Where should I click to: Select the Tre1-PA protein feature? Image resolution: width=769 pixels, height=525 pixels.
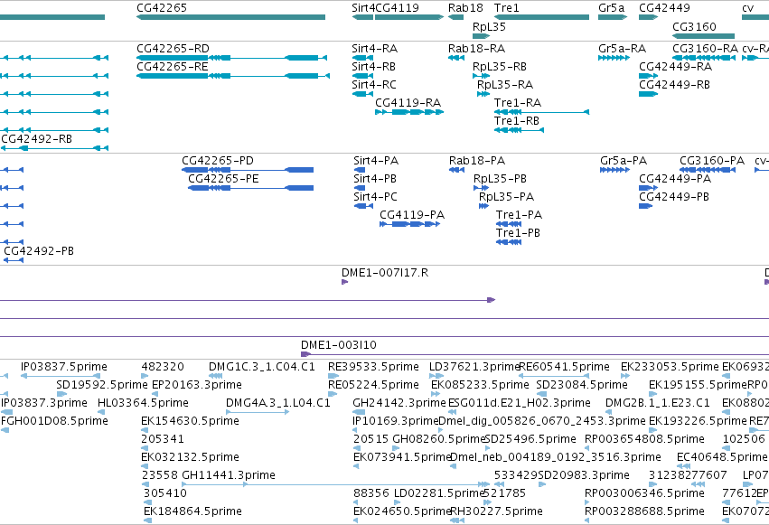tap(509, 224)
